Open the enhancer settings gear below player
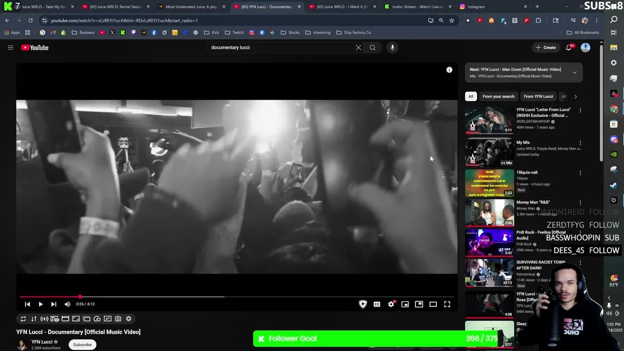The height and width of the screenshot is (351, 624). (129, 319)
